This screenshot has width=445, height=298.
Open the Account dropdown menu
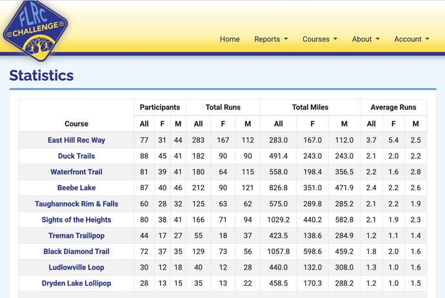tap(411, 39)
